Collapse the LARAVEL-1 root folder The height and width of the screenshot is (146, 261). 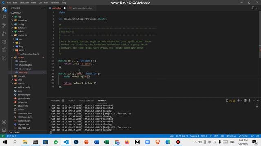pyautogui.click(x=16, y=13)
